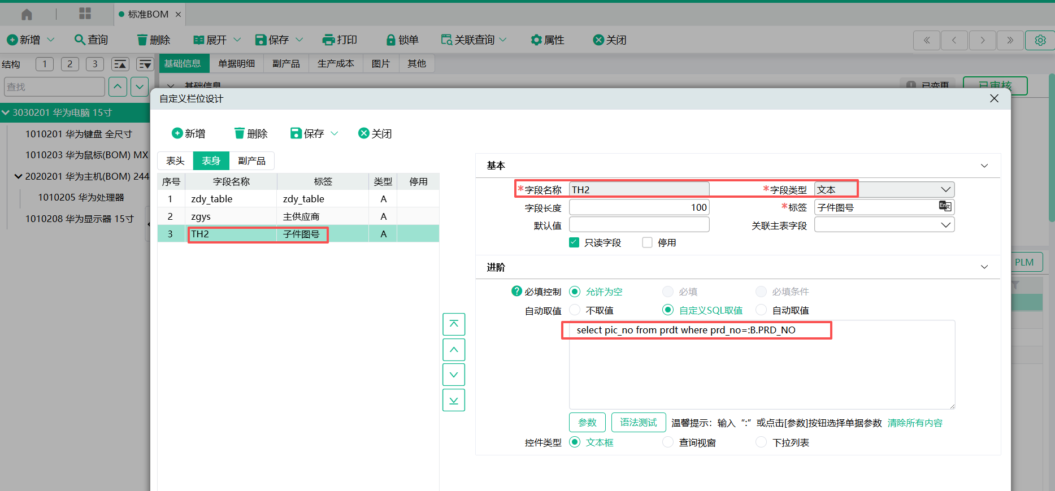Screen dimensions: 1055x491
Task: Click the 清除所有内容 link
Action: (915, 423)
